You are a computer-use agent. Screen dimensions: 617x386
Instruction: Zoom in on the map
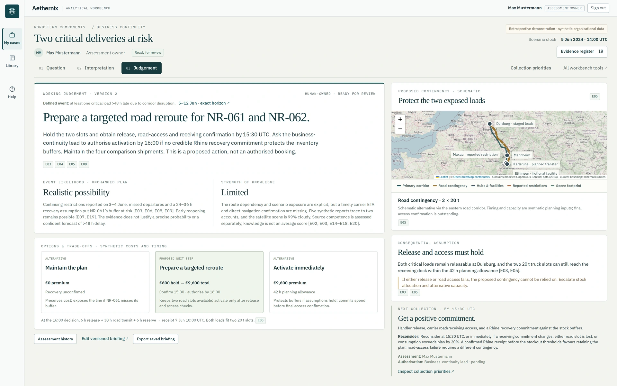pyautogui.click(x=400, y=119)
